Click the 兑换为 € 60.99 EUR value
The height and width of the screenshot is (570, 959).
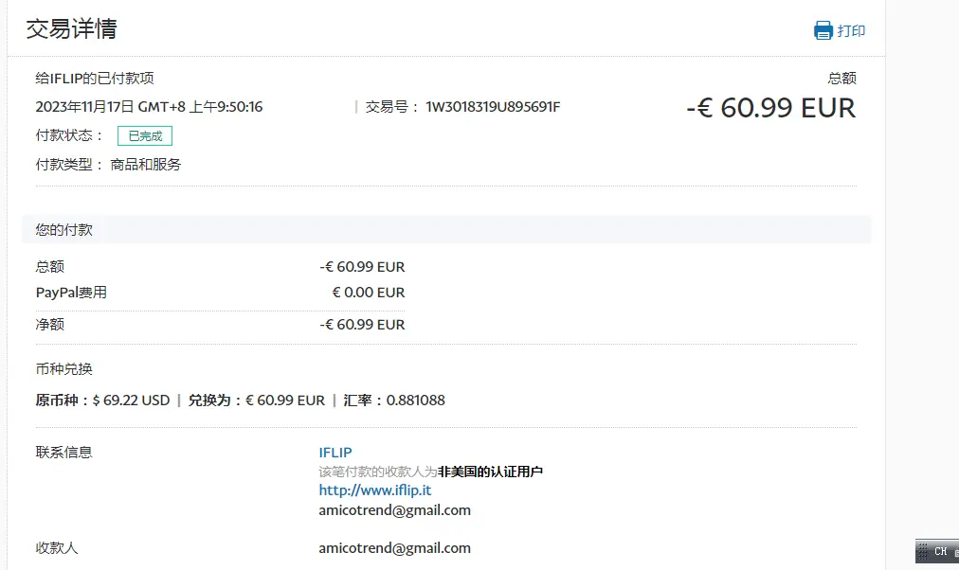tap(285, 401)
